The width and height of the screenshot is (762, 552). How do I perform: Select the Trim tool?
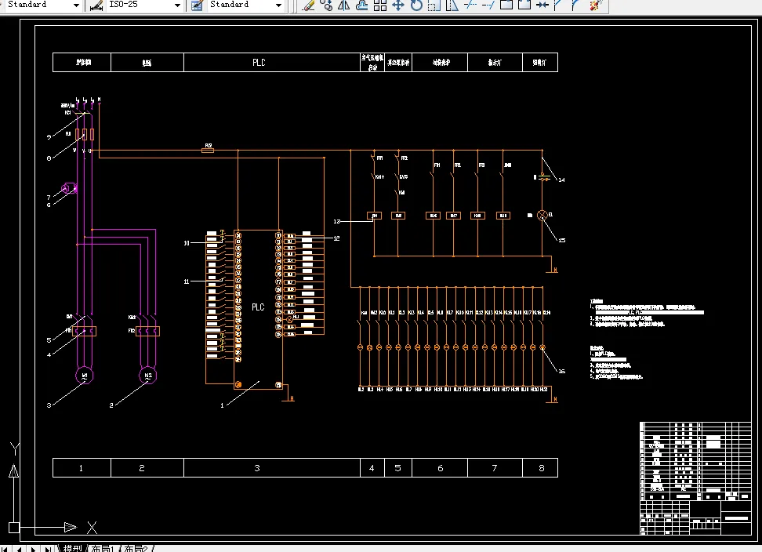tap(470, 5)
